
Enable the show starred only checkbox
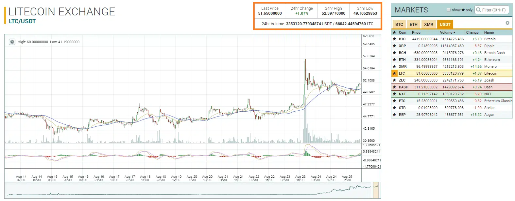(x=449, y=10)
